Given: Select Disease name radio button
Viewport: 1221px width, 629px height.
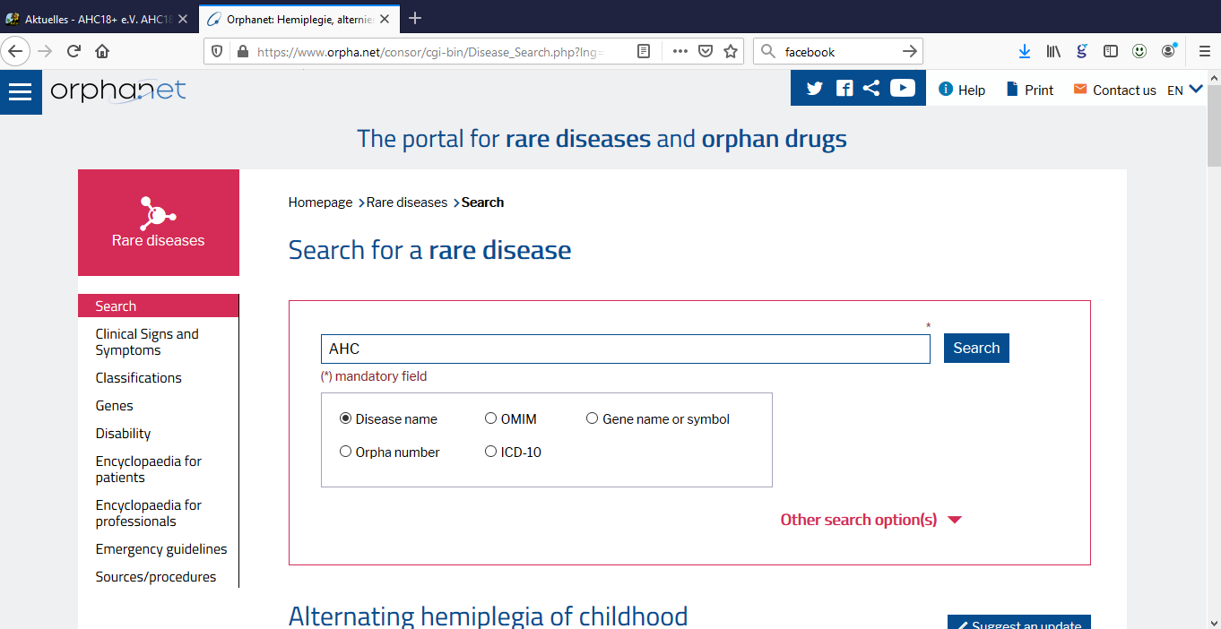Looking at the screenshot, I should 345,418.
